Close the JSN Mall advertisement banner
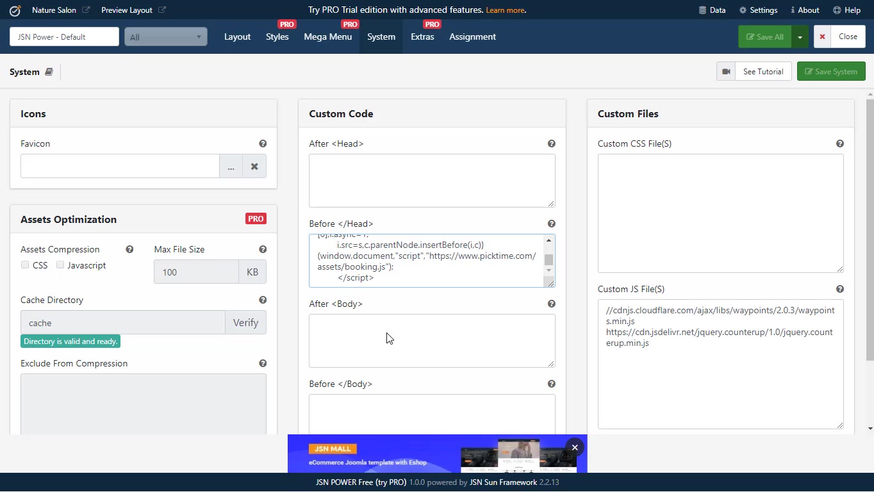This screenshot has height=492, width=874. click(575, 448)
